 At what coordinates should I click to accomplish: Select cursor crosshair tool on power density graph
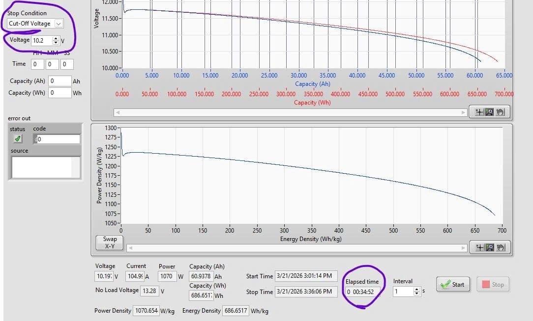(x=479, y=247)
